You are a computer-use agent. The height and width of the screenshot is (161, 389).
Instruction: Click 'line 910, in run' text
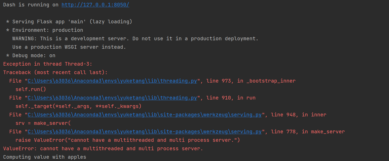click(231, 98)
